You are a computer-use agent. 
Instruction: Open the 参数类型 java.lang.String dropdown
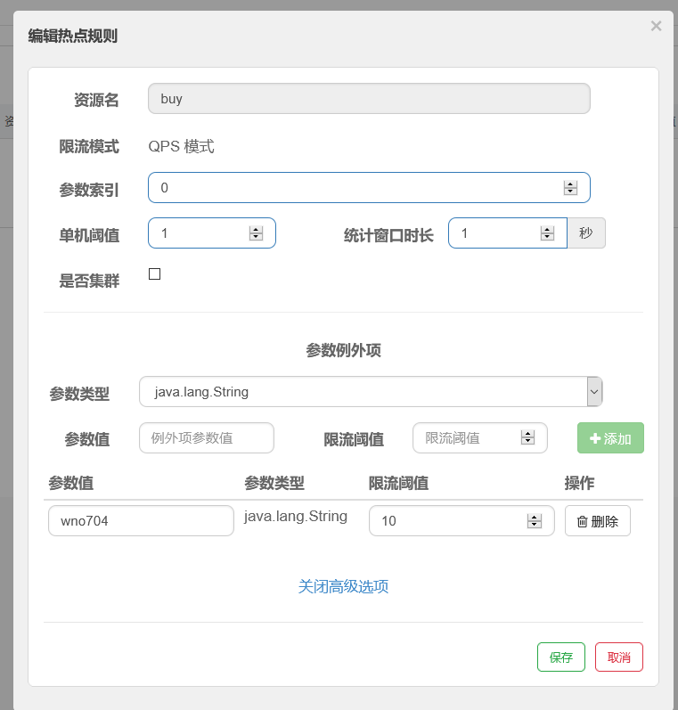click(371, 391)
